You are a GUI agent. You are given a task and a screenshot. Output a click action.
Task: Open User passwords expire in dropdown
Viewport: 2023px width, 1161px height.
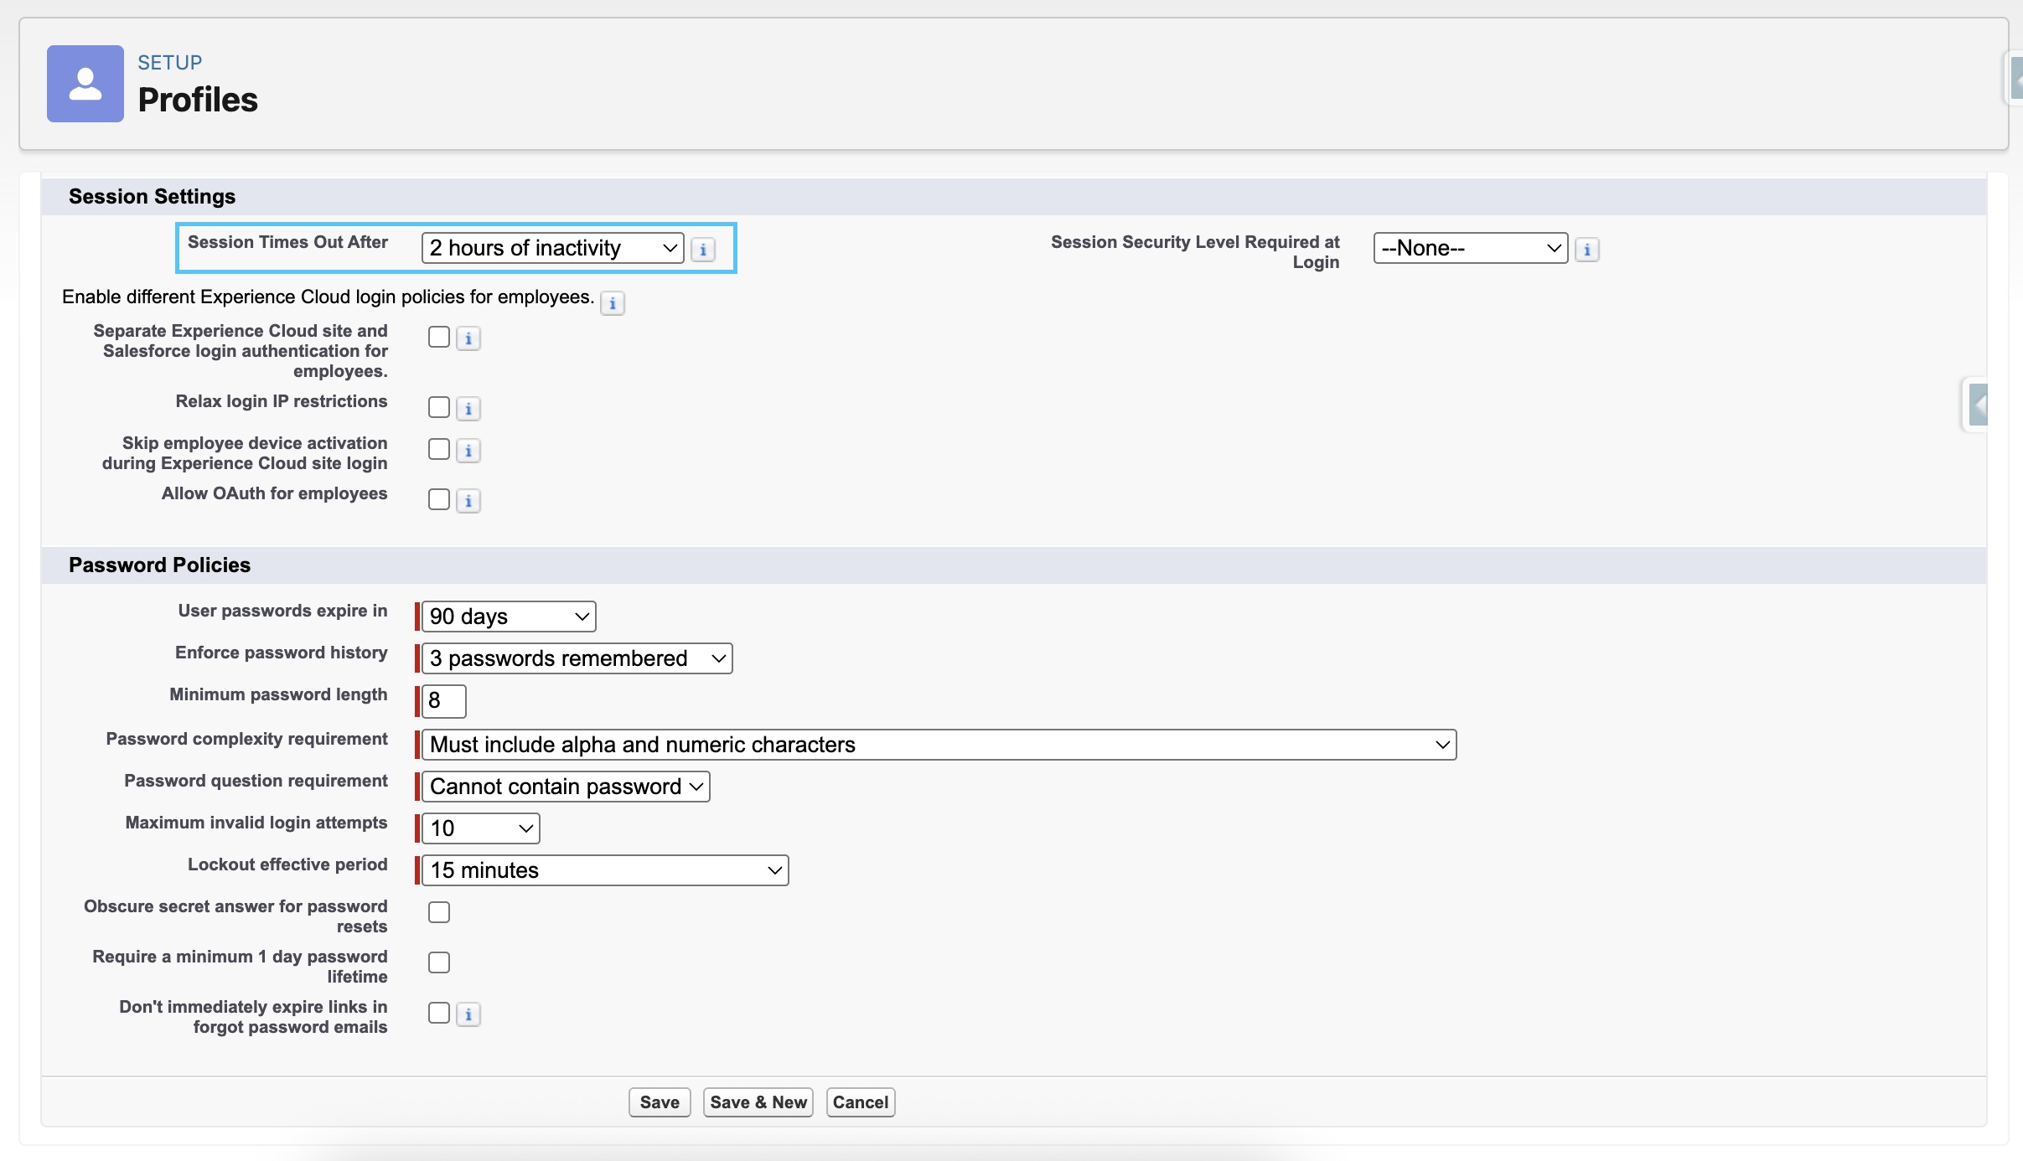point(509,617)
